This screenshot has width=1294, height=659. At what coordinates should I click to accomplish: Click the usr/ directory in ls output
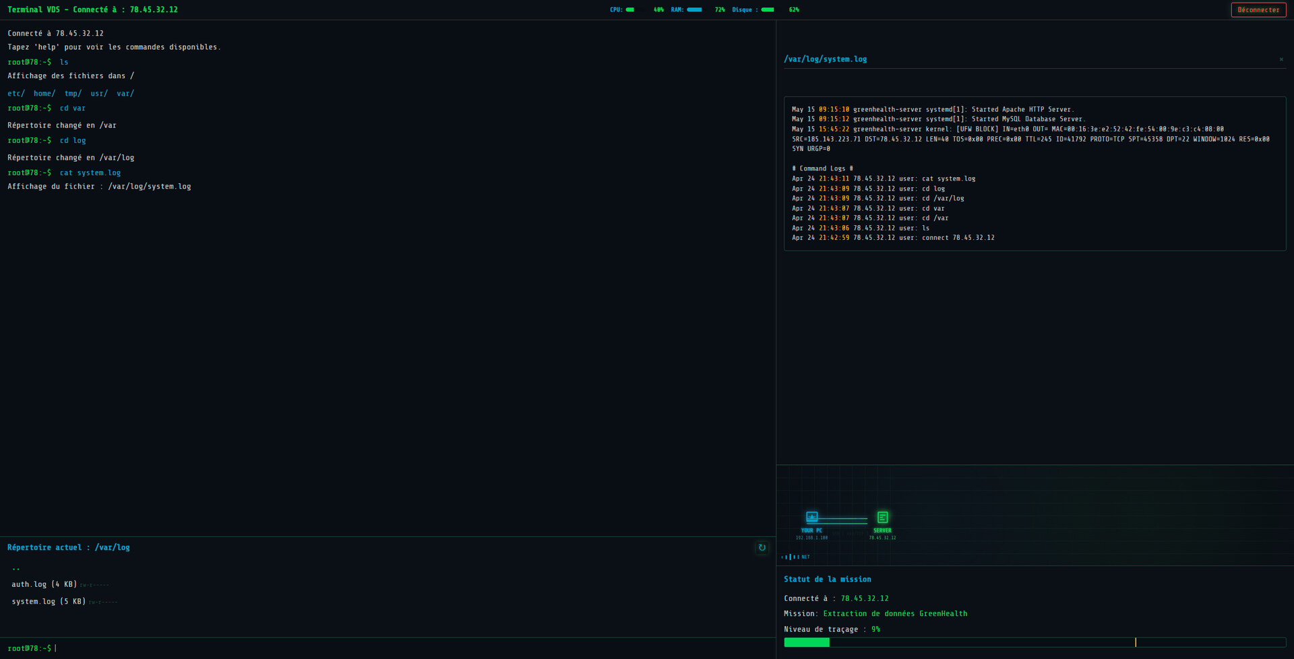[x=99, y=94]
